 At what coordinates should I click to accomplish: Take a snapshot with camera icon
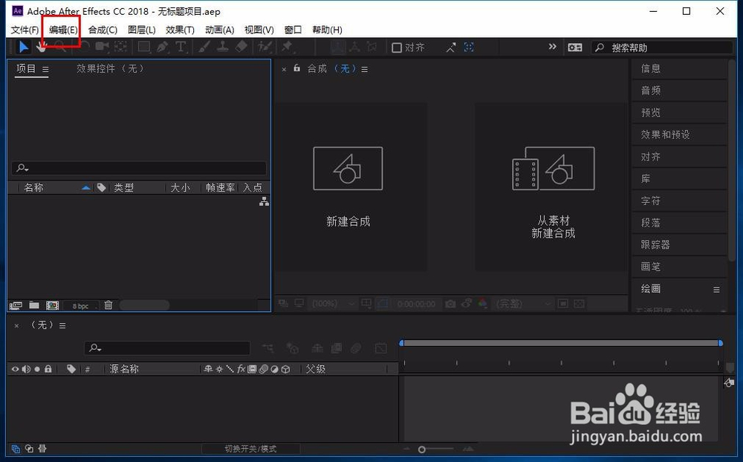coord(450,304)
